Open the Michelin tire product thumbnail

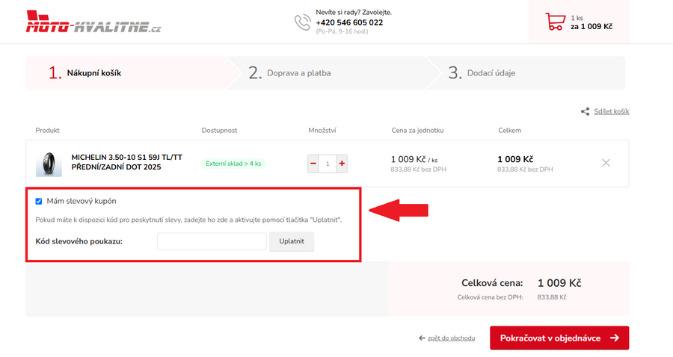click(x=49, y=163)
